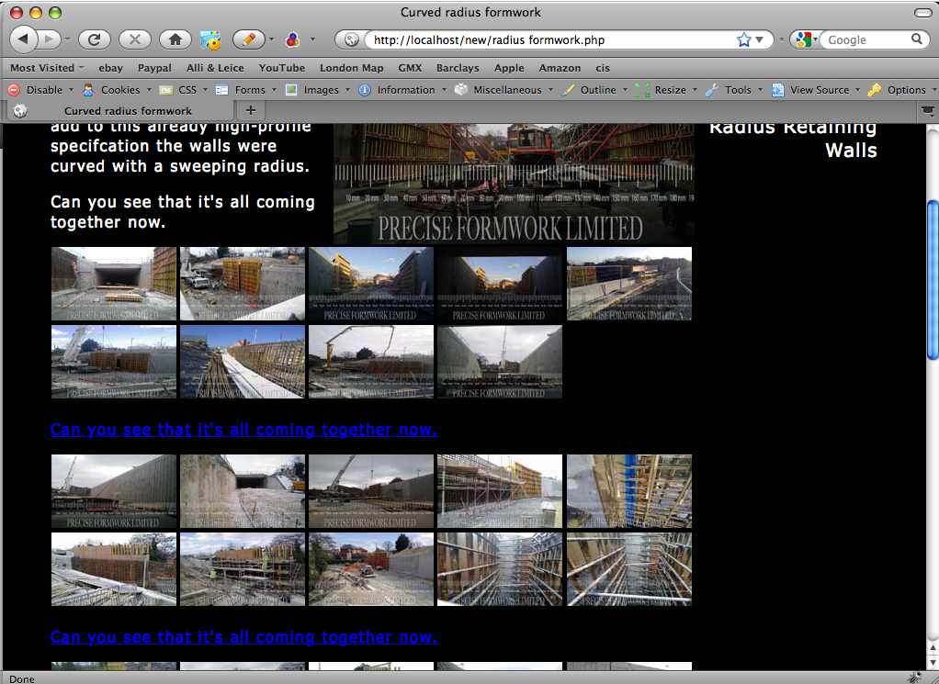The height and width of the screenshot is (684, 939).
Task: Open the London Map bookmark
Action: click(352, 68)
